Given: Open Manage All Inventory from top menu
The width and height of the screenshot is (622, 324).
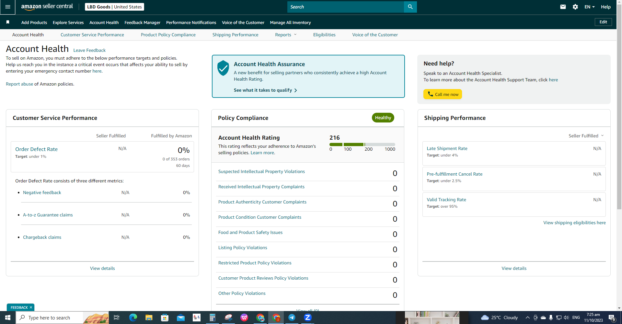Looking at the screenshot, I should pyautogui.click(x=290, y=22).
